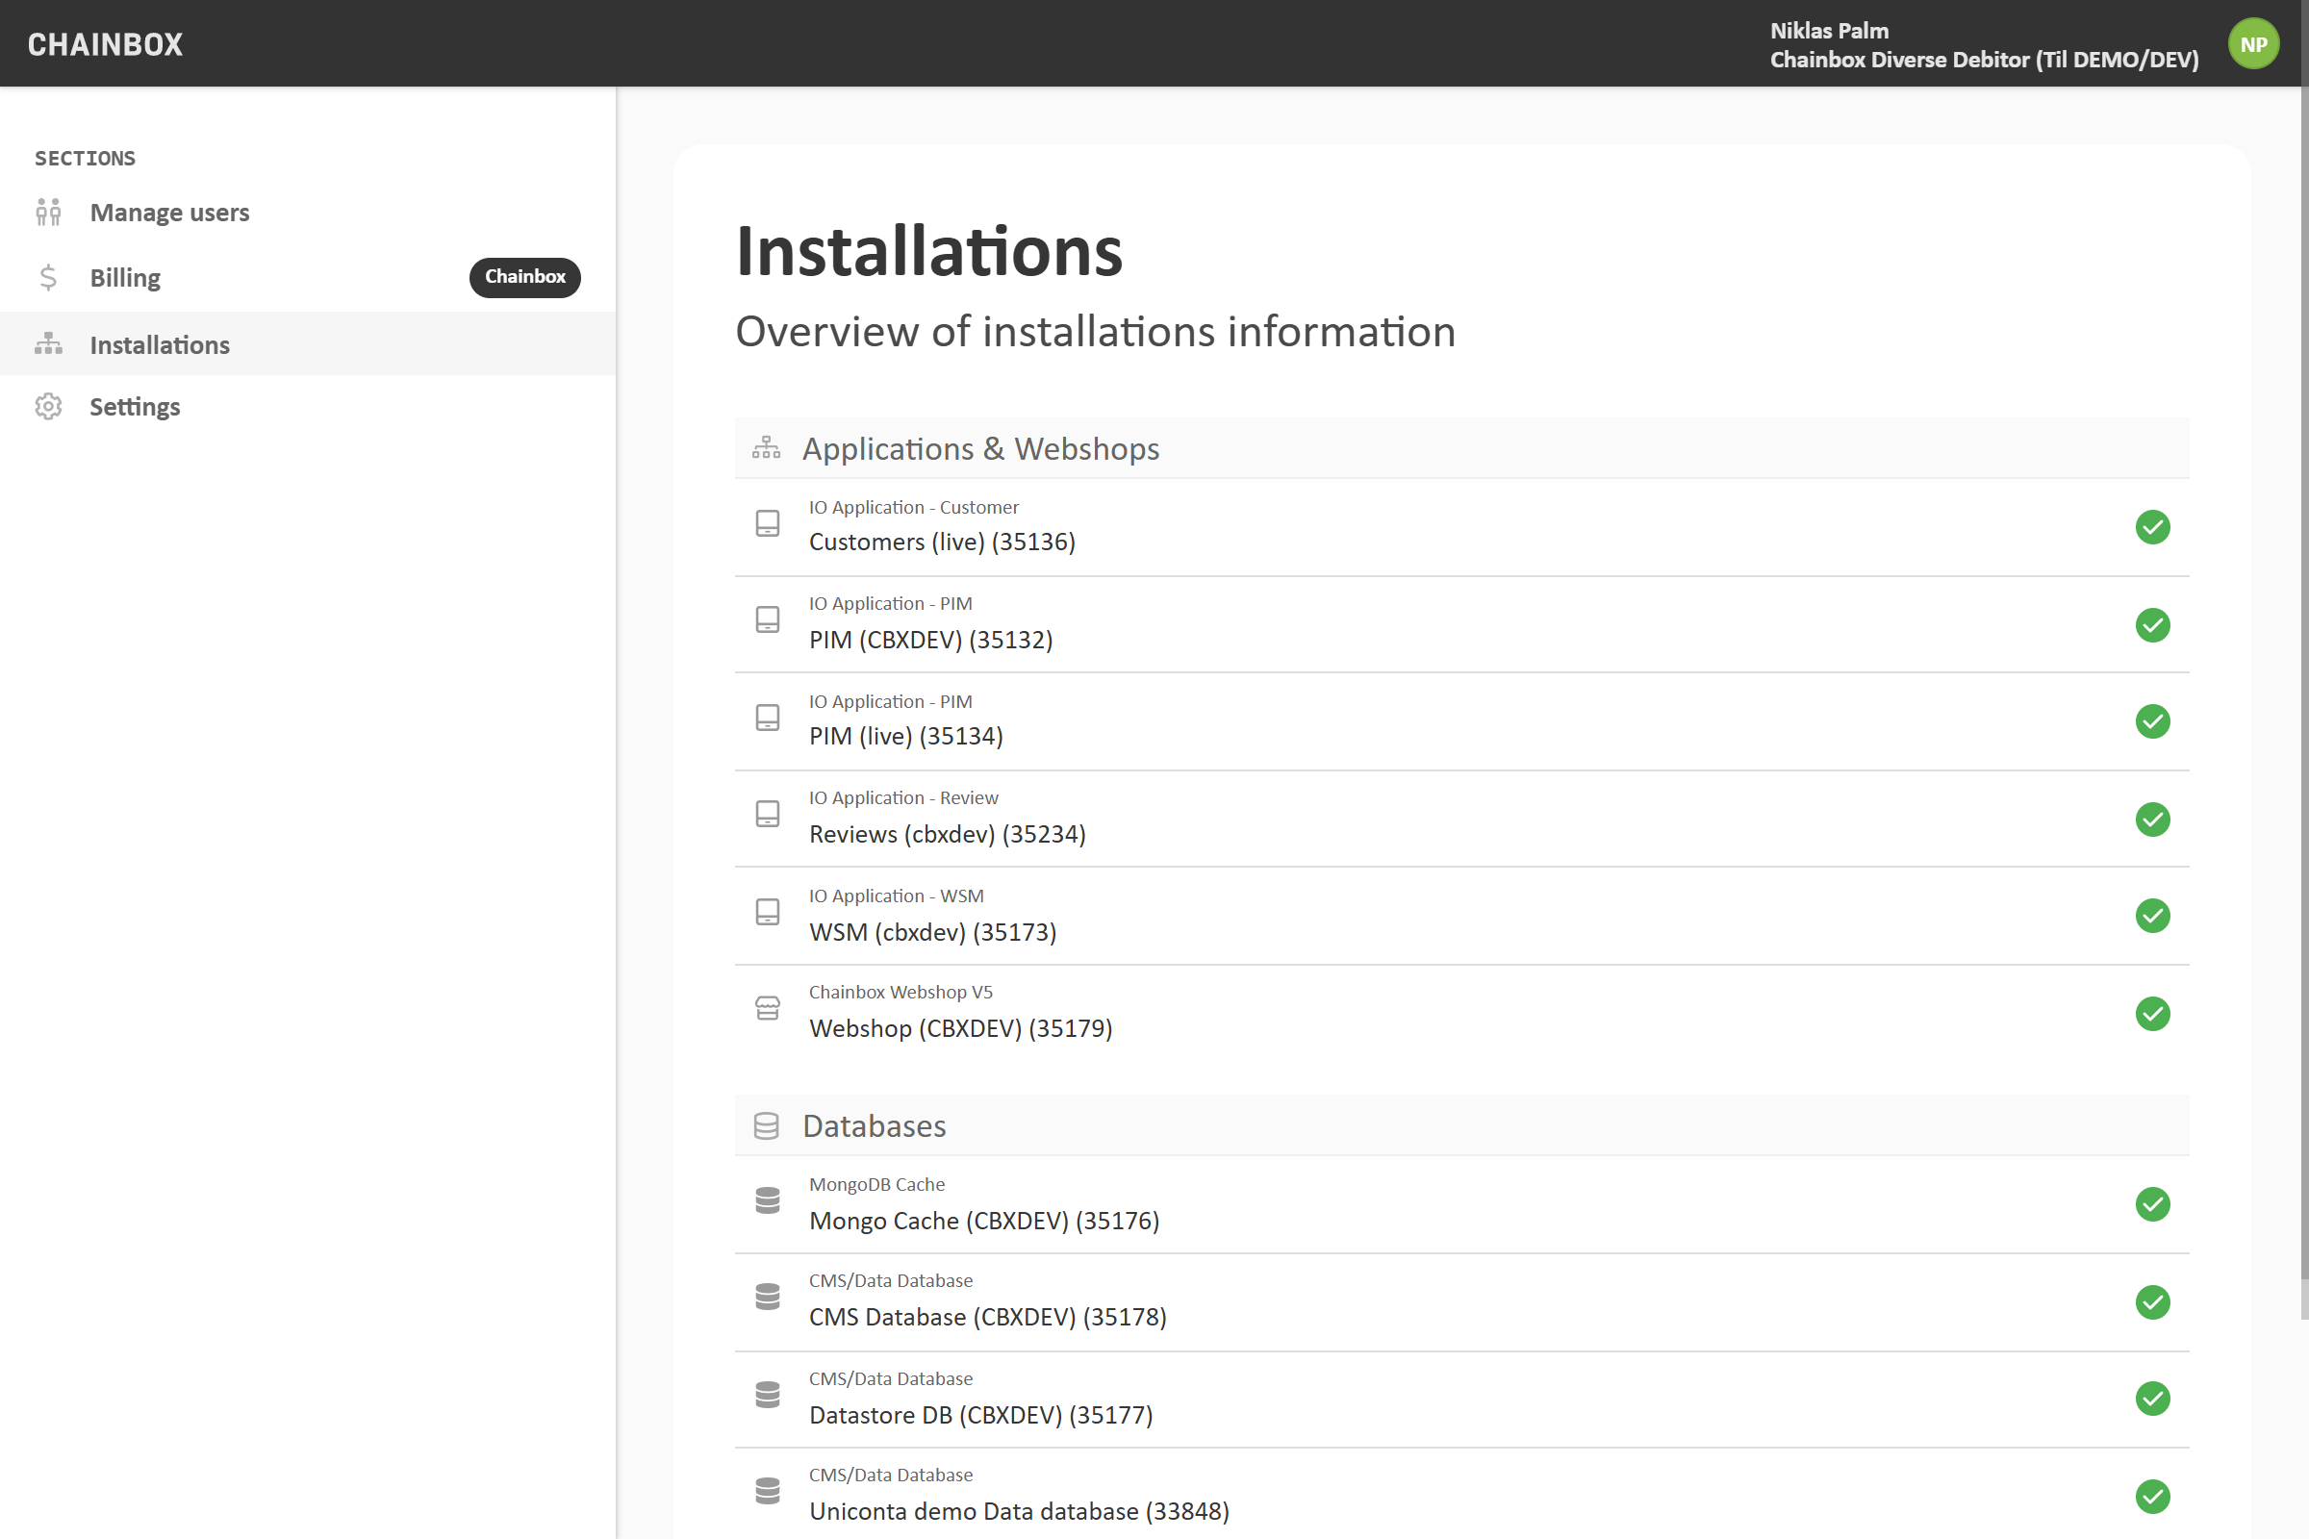
Task: Click the page vertical scrollbar
Action: 2303,687
